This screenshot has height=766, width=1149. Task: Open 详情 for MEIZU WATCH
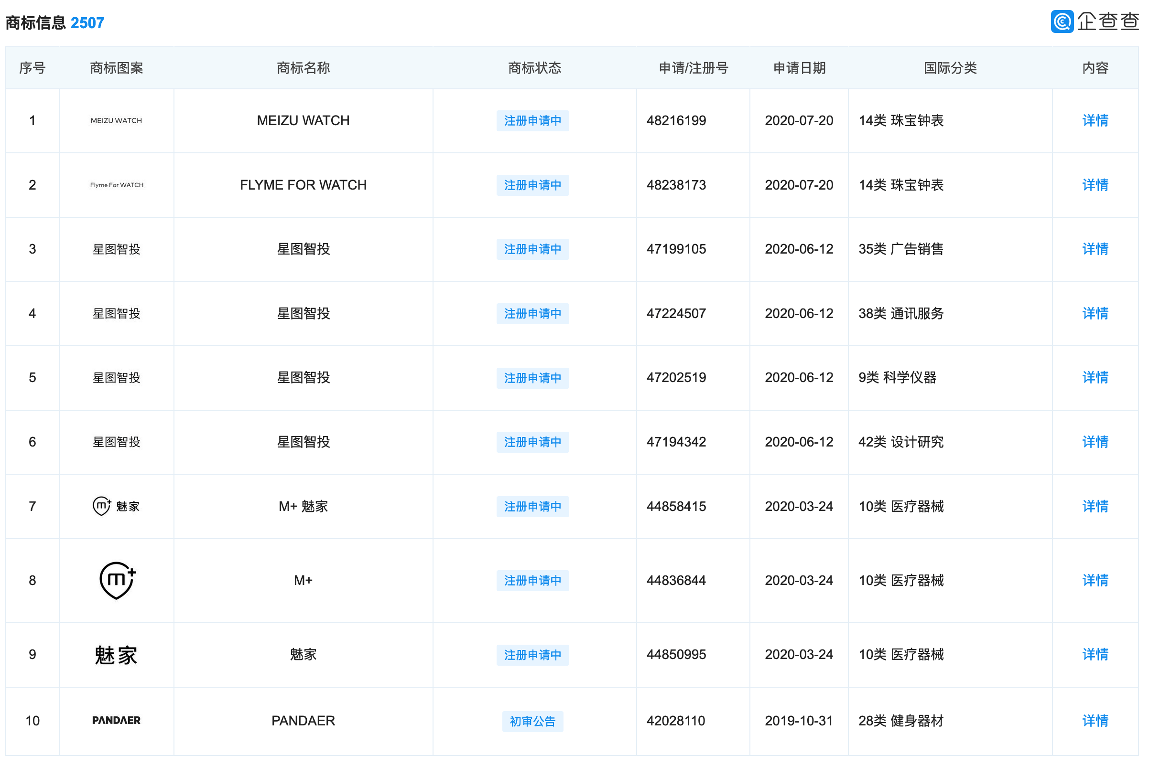coord(1095,121)
